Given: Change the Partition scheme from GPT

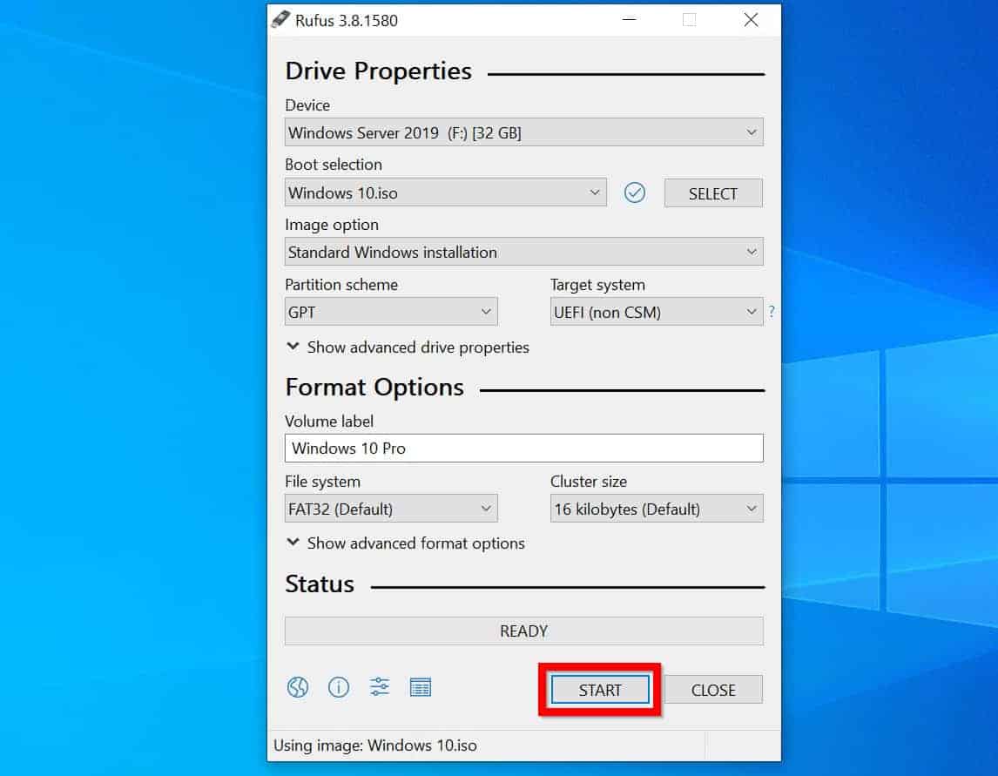Looking at the screenshot, I should [486, 311].
